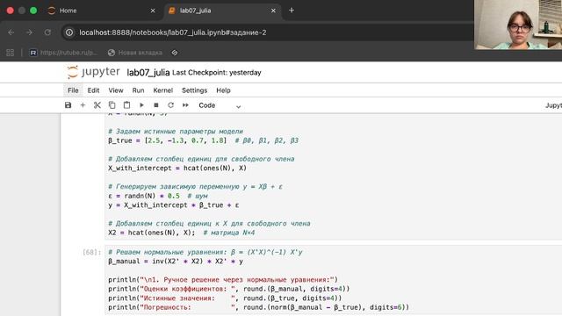The height and width of the screenshot is (316, 562).
Task: Restart the kernel with the circular arrow icon
Action: tap(170, 105)
